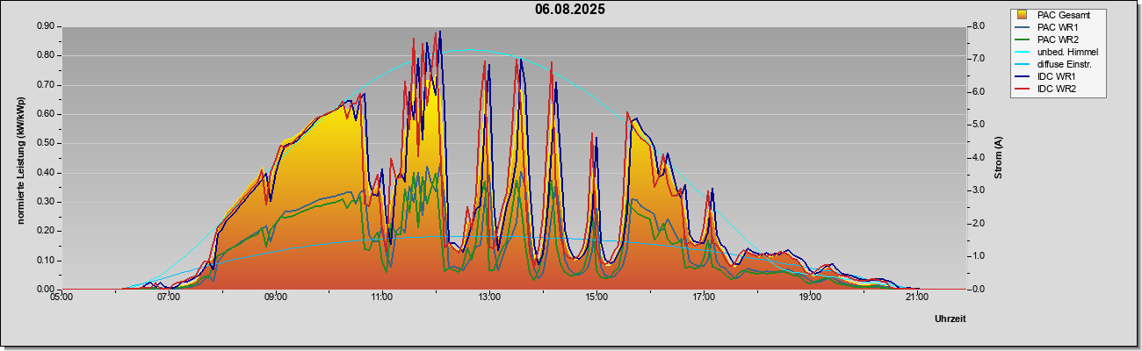The image size is (1142, 351).
Task: Click the 09:00 time axis label
Action: pyautogui.click(x=275, y=297)
